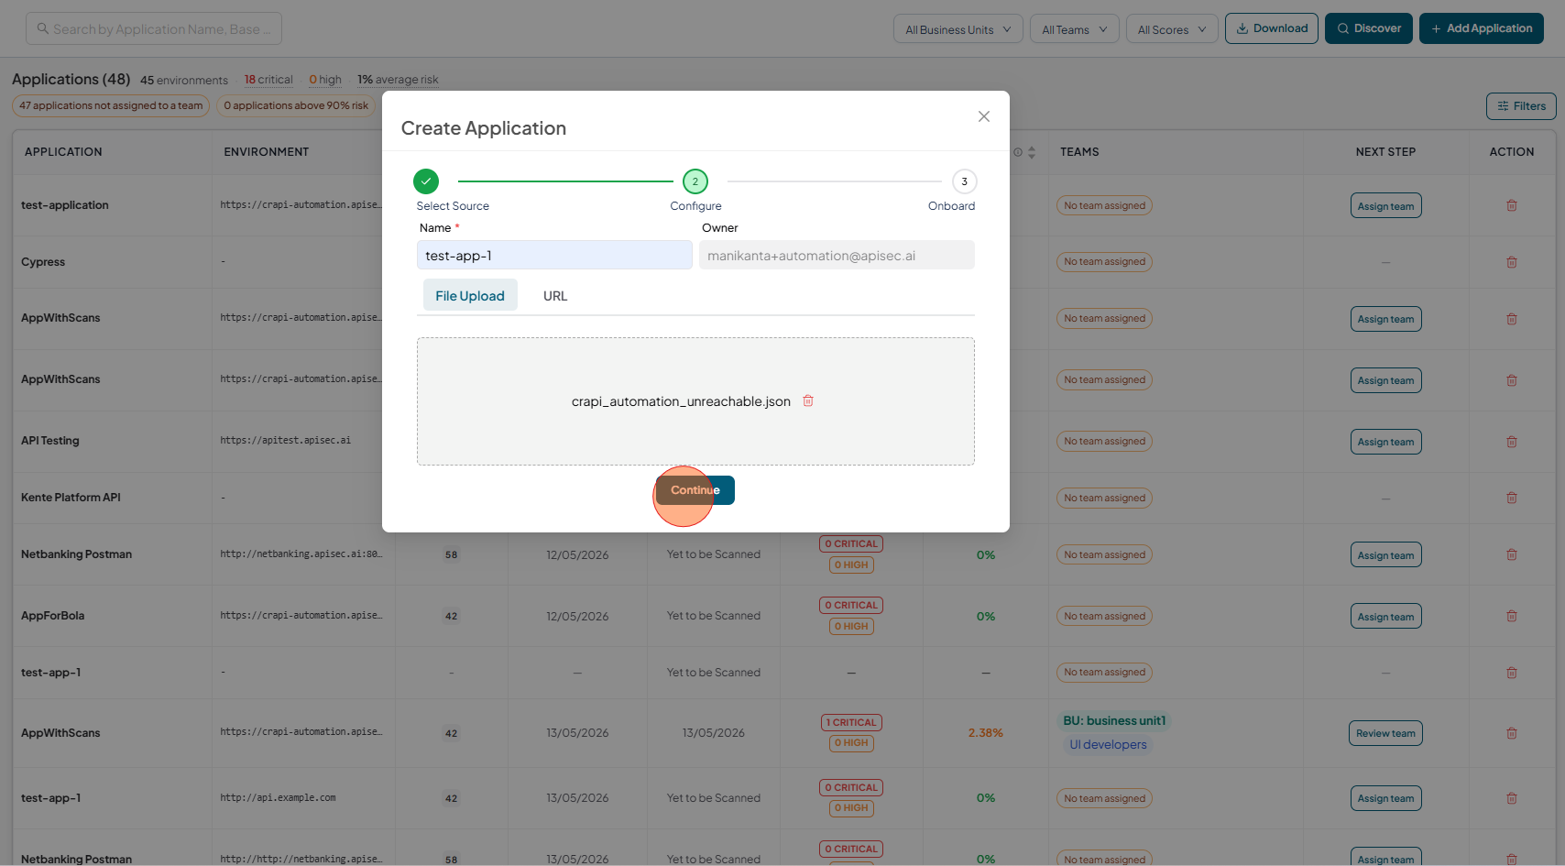The height and width of the screenshot is (866, 1565).
Task: Click the Owner email field
Action: point(837,256)
